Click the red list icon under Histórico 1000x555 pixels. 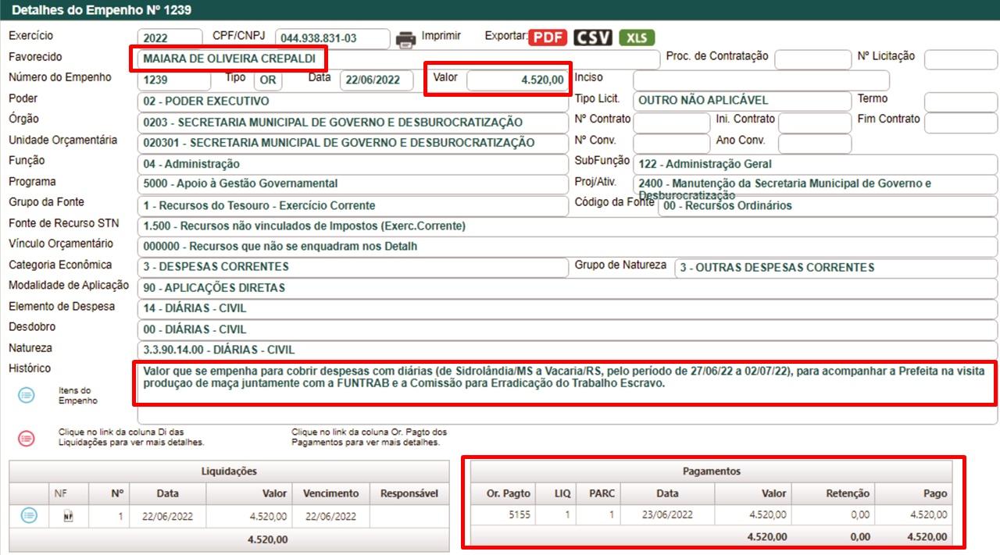[x=27, y=438]
